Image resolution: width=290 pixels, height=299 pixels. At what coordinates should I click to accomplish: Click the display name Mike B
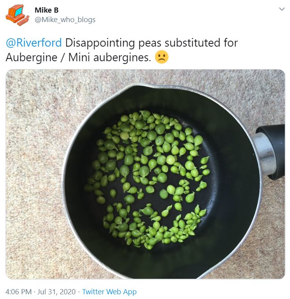47,10
